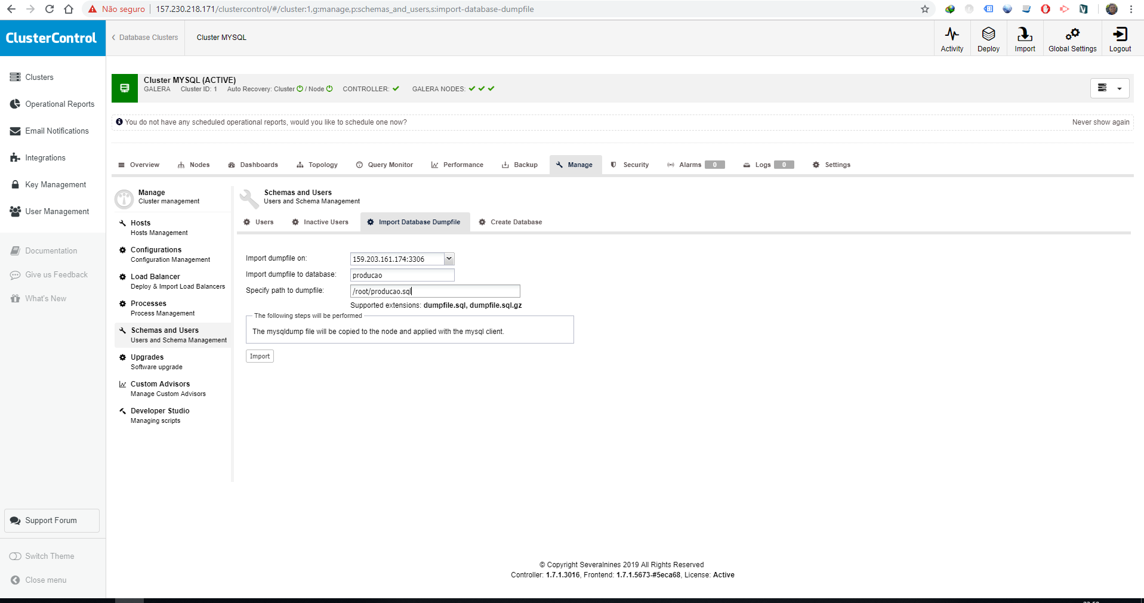Open the cluster actions dropdown near top right
1144x603 pixels.
1109,88
